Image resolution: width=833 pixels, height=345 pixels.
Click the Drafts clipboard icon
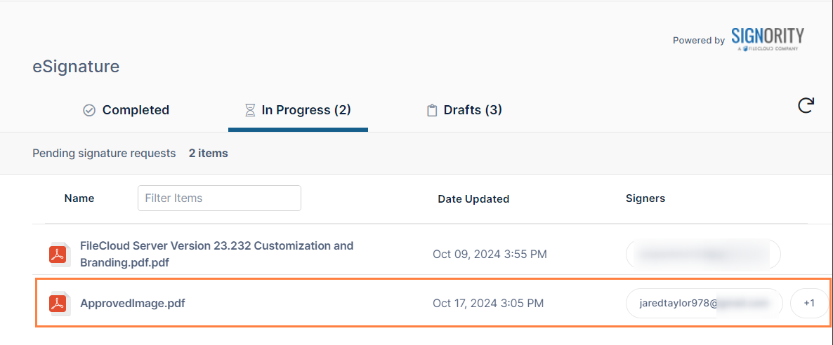coord(432,110)
